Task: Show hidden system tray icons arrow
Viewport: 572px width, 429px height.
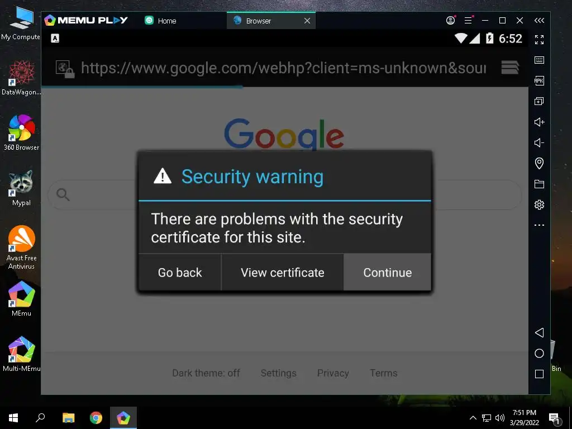Action: point(473,418)
